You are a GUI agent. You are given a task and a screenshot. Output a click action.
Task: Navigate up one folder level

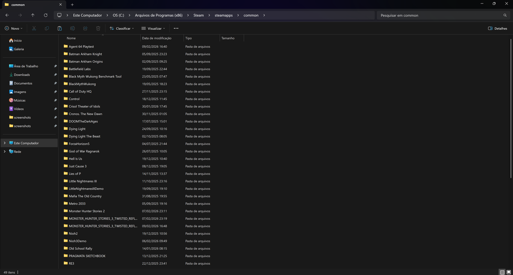(x=33, y=16)
